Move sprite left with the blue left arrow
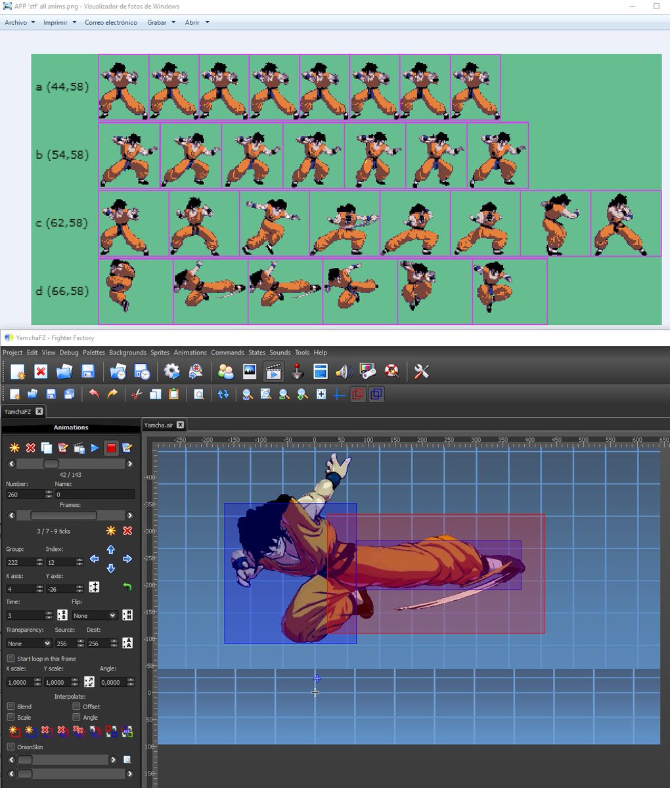 point(94,559)
